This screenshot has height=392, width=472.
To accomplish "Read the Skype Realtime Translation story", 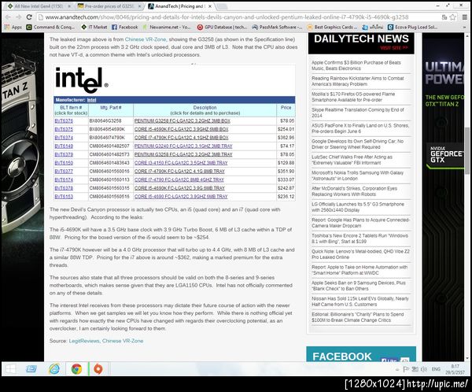I will [358, 113].
